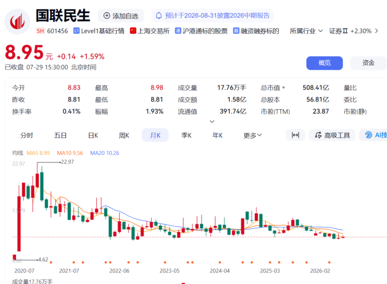Click the plus icon in 添加自选
The height and width of the screenshot is (284, 387).
(106, 16)
